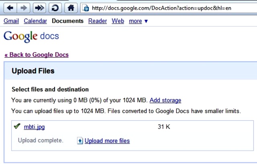Reload the page with the refresh button

pos(55,8)
